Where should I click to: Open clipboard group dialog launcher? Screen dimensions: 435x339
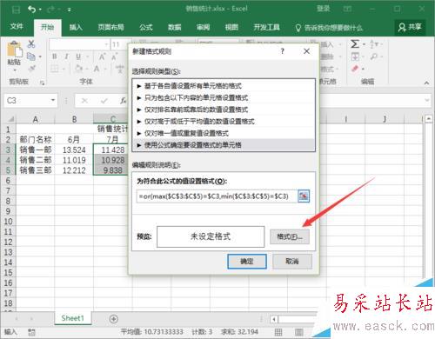(x=43, y=83)
